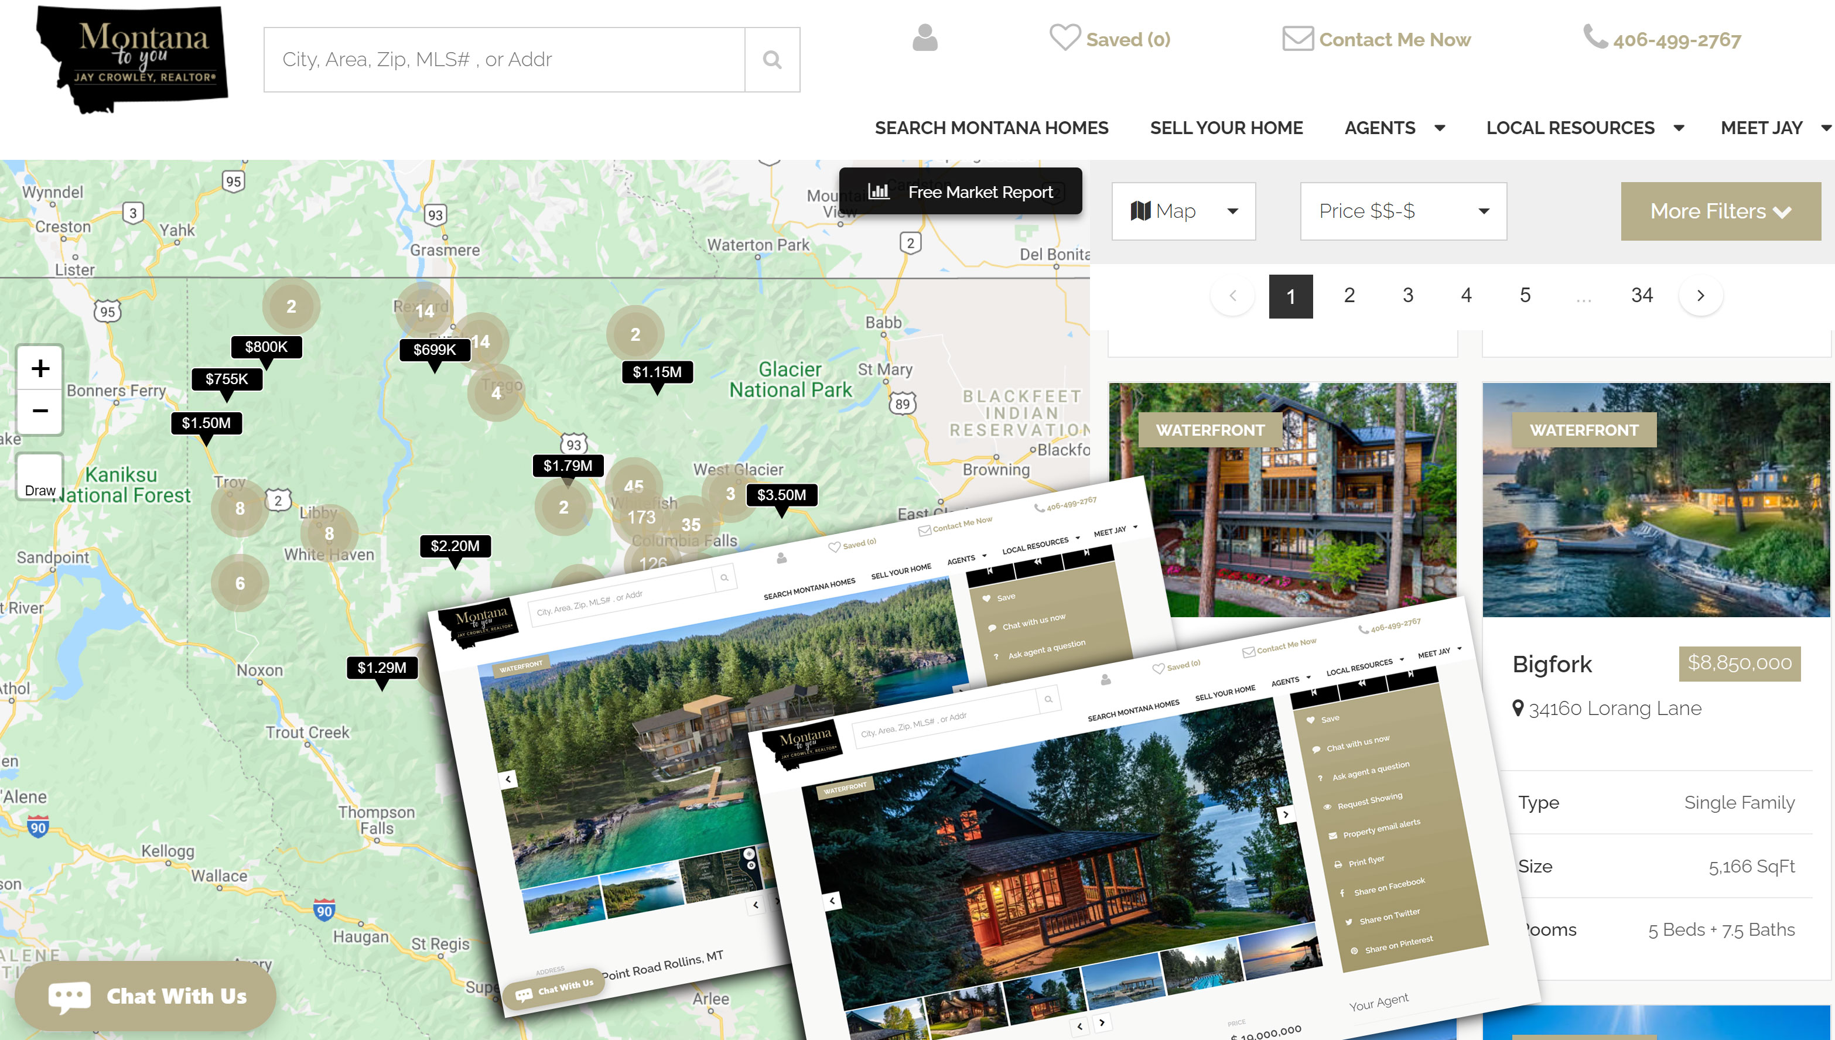Click the Free Market Report chart icon

coord(879,191)
